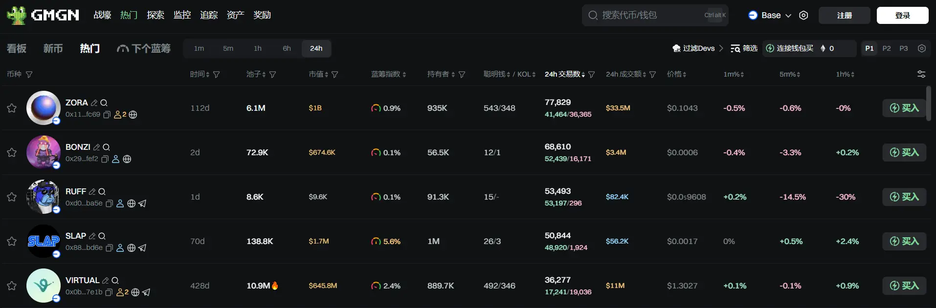Open BONZI token avatar
The width and height of the screenshot is (936, 308).
pyautogui.click(x=43, y=152)
